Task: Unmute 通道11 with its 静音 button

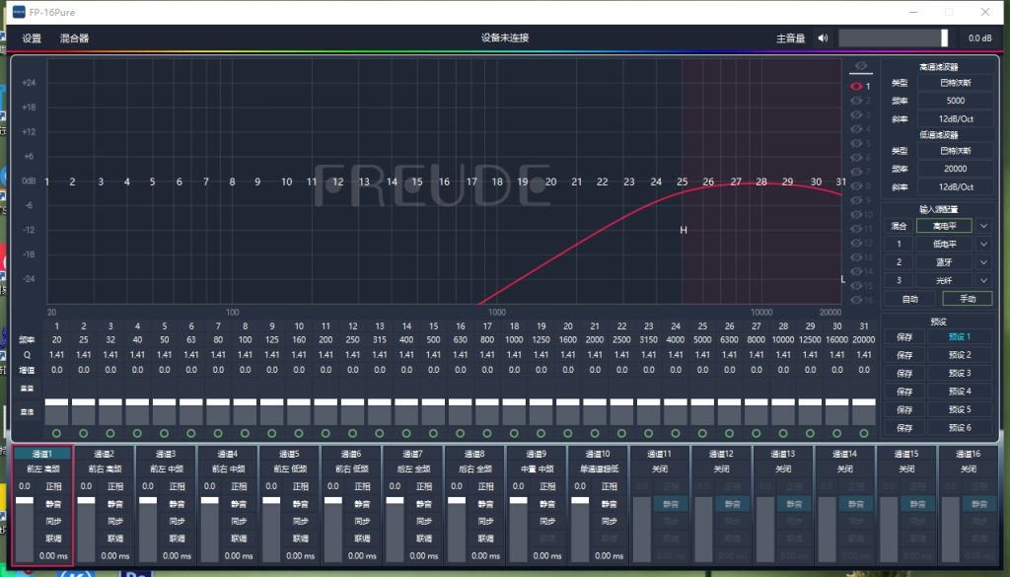Action: 671,504
